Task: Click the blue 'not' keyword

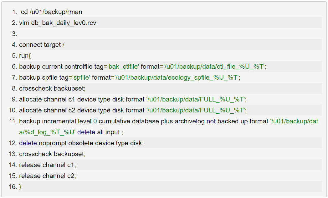Action: pos(211,121)
